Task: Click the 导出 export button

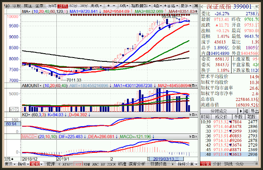Action: pyautogui.click(x=254, y=111)
